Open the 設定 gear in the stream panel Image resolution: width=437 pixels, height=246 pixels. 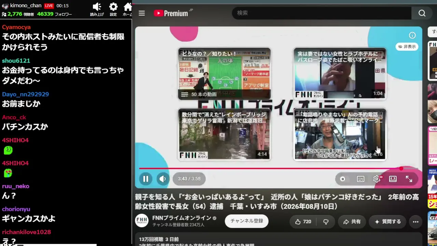(113, 9)
